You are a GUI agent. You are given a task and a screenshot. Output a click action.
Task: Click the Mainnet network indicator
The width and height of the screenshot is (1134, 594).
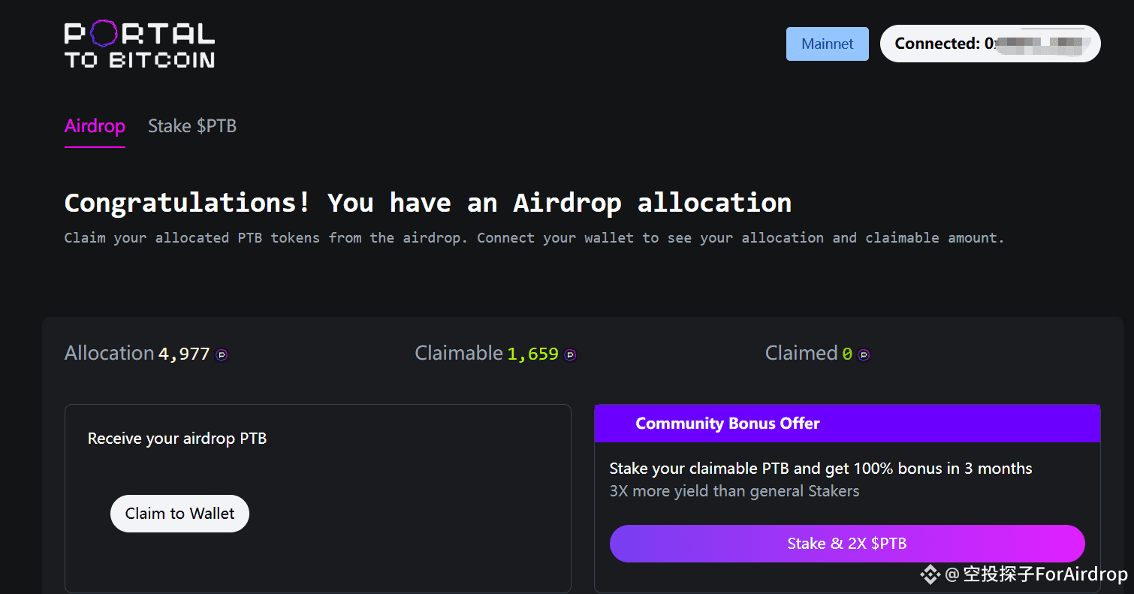(827, 44)
